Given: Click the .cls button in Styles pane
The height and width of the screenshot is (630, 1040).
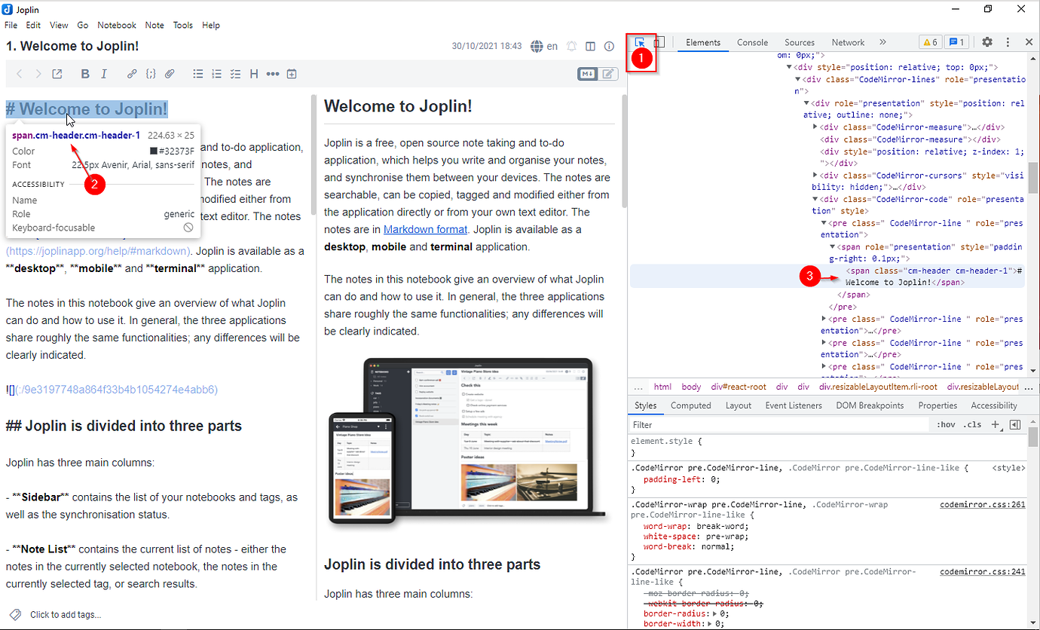Looking at the screenshot, I should 973,425.
